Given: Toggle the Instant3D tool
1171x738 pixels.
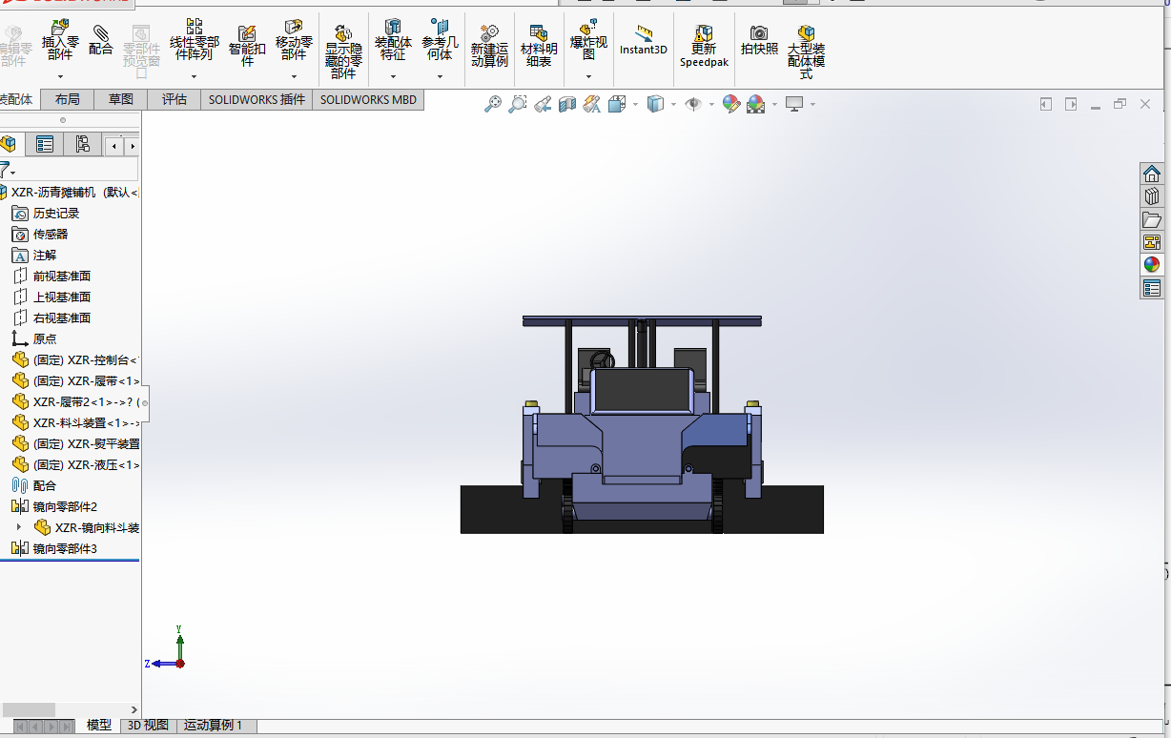Looking at the screenshot, I should [644, 40].
